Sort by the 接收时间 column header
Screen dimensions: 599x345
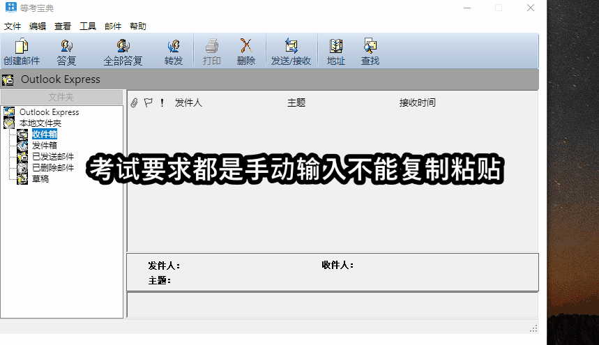click(x=418, y=102)
